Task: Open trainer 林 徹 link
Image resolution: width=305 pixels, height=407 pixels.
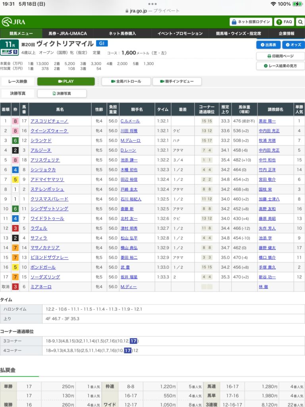Action: click(x=263, y=287)
